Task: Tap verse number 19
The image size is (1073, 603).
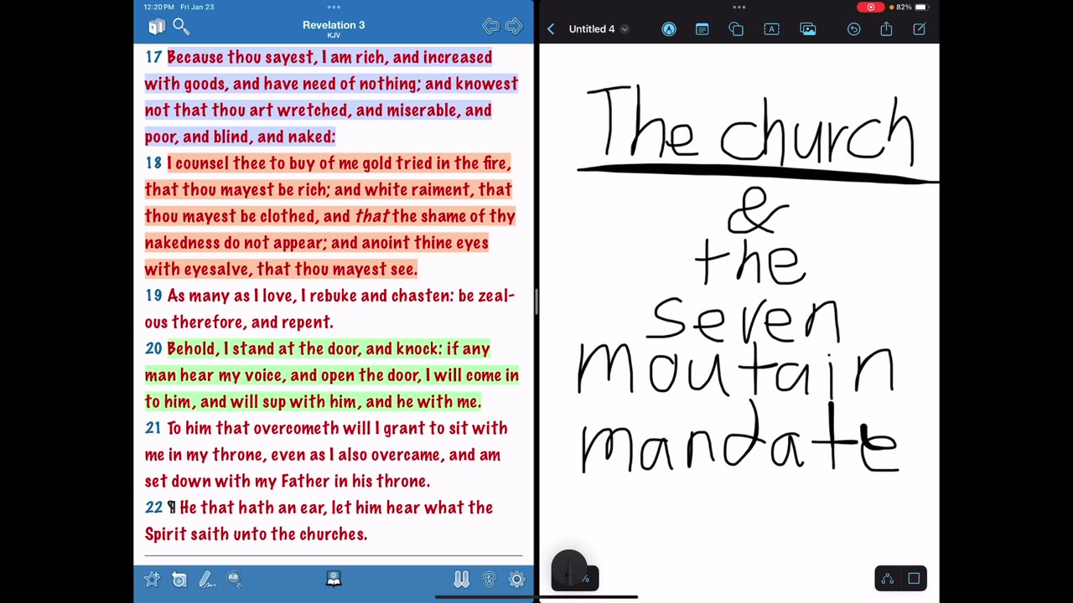Action: (x=153, y=296)
